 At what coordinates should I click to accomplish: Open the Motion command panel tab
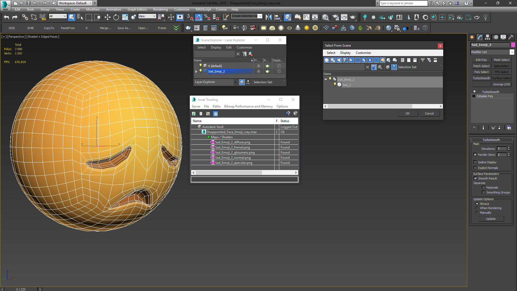point(496,37)
